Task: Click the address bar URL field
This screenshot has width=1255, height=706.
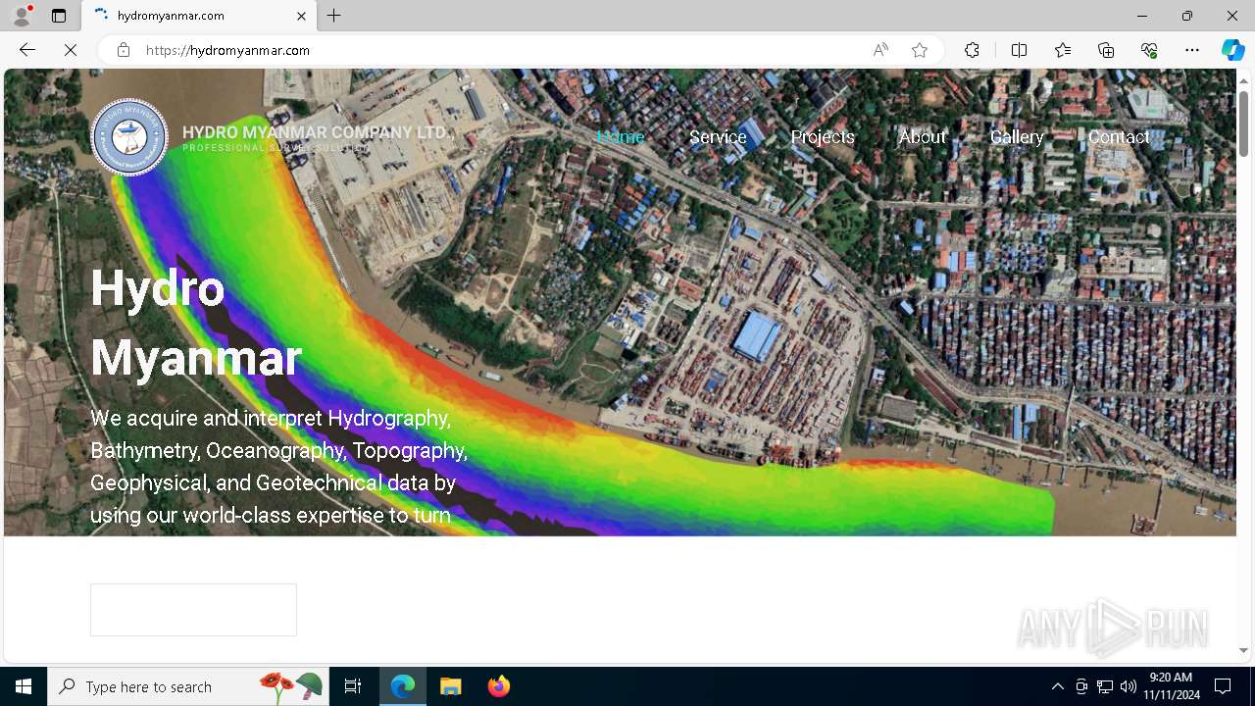Action: tap(500, 50)
